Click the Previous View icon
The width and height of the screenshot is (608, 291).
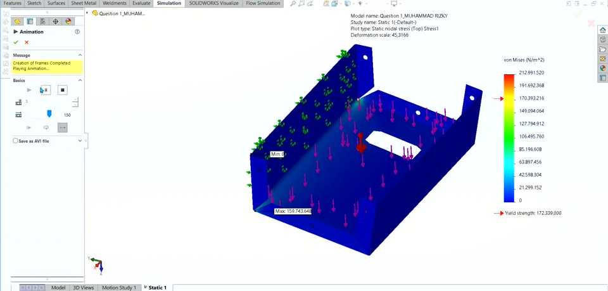[x=310, y=4]
